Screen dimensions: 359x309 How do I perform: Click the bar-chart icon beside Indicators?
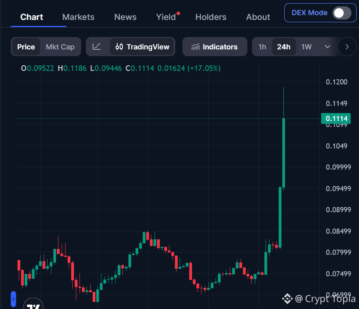(x=196, y=47)
